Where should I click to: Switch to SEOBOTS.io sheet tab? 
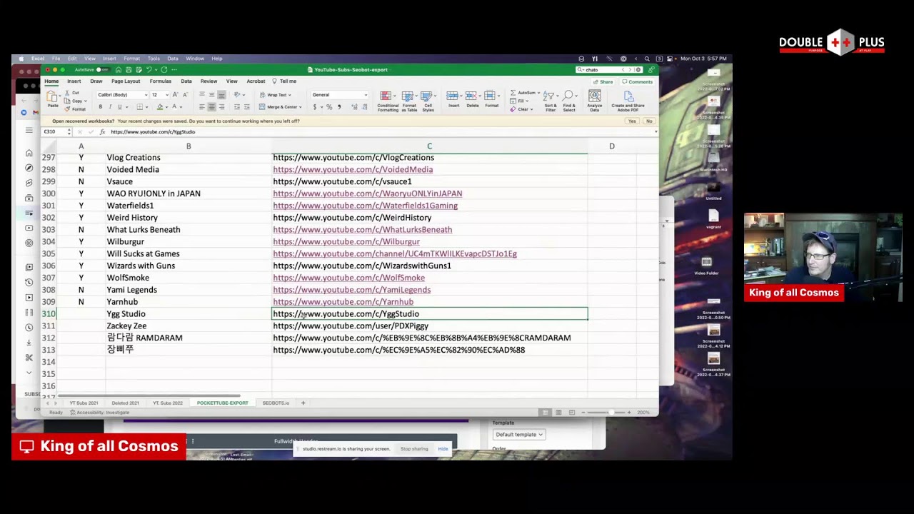(x=276, y=403)
